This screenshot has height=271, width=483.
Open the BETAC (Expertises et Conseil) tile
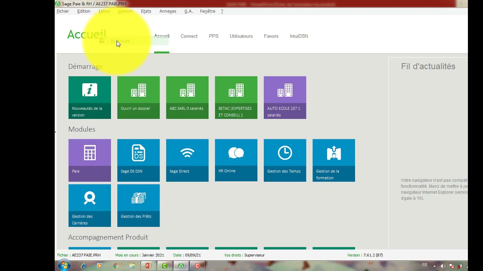236,97
